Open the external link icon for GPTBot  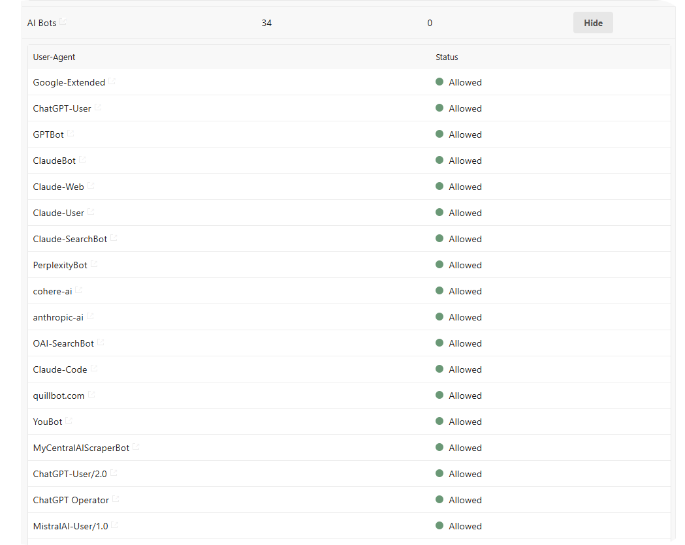(x=71, y=133)
